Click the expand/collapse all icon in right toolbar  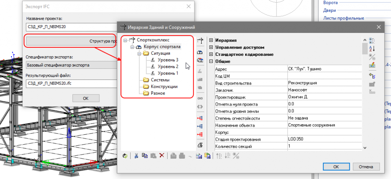372,57
